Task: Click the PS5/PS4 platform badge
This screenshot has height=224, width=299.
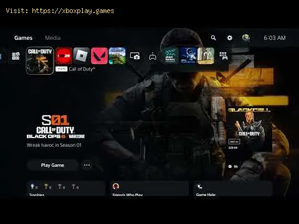Action: click(61, 69)
